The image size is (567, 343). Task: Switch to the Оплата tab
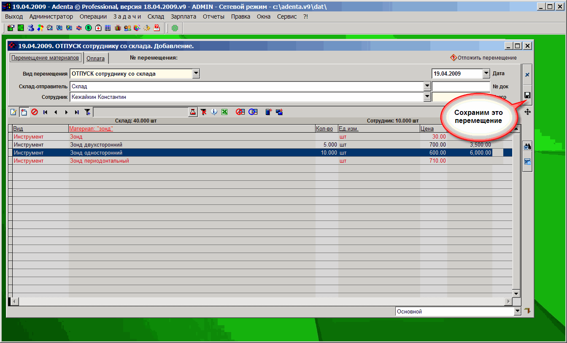click(x=95, y=59)
